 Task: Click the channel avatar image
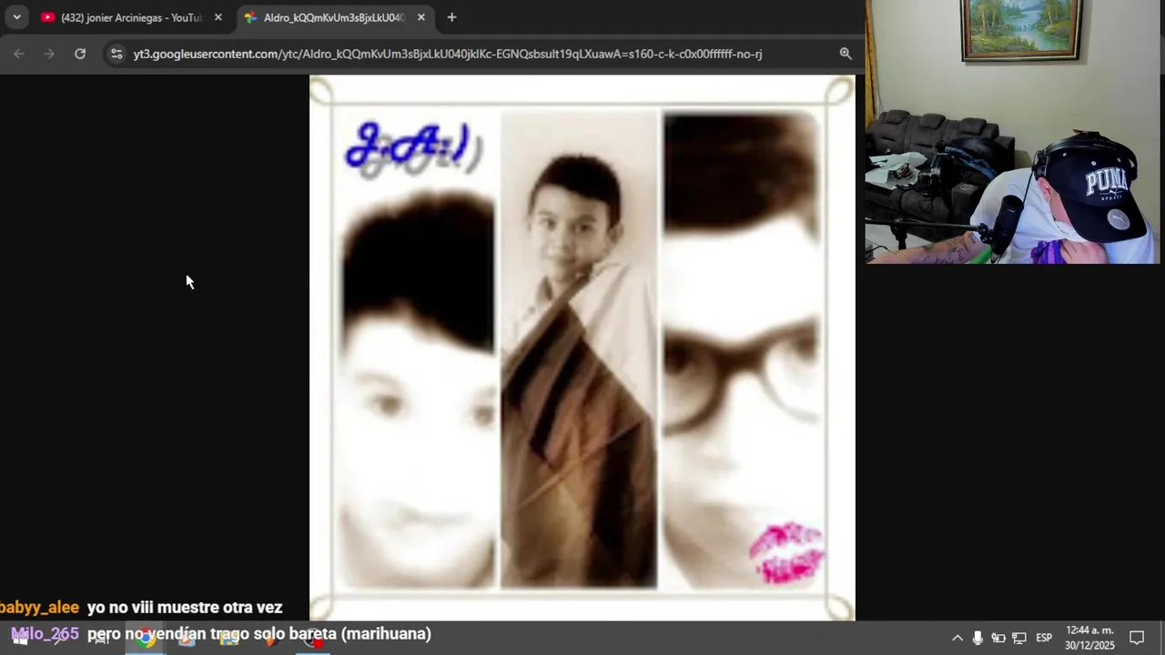[582, 348]
